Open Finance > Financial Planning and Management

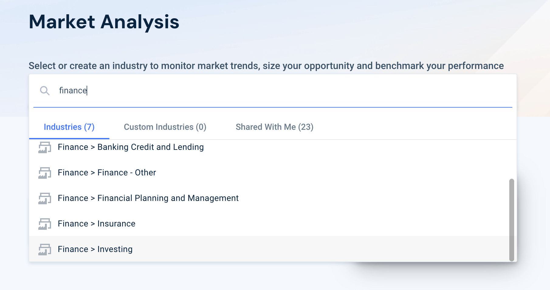tap(148, 198)
